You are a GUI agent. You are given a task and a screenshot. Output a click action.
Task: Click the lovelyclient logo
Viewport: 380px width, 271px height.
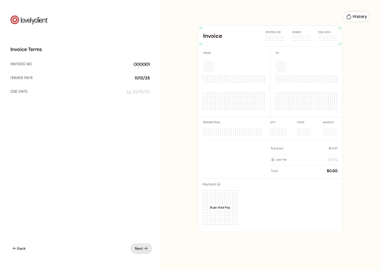pos(29,20)
